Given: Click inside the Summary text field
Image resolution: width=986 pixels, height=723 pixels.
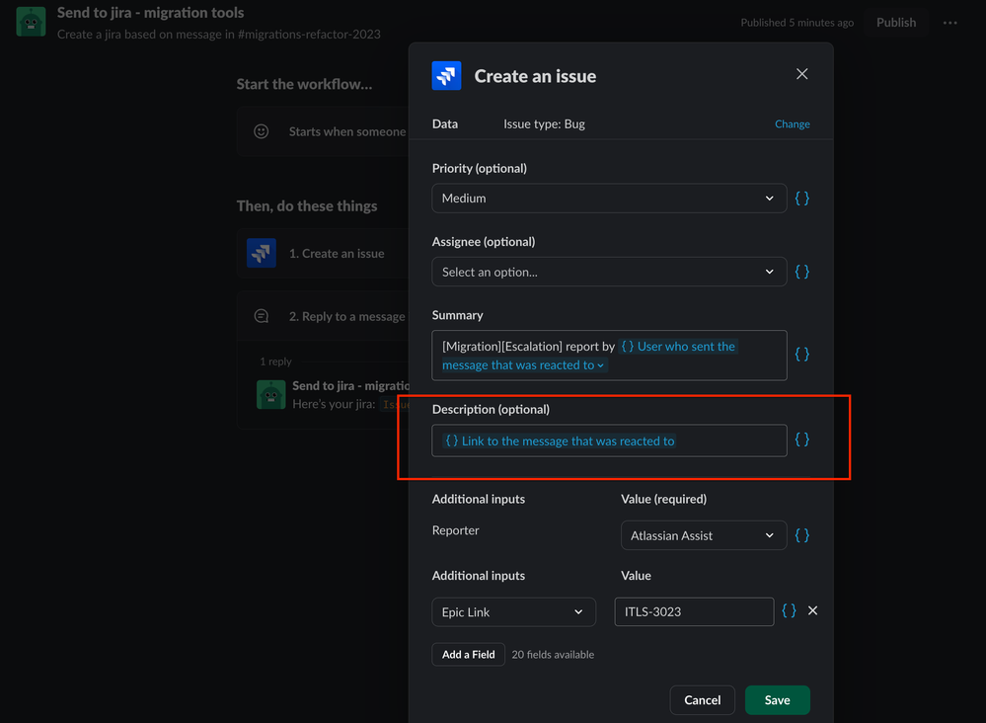Looking at the screenshot, I should [x=609, y=356].
